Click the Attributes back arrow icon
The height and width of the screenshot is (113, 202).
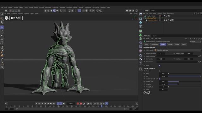pyautogui.click(x=186, y=39)
